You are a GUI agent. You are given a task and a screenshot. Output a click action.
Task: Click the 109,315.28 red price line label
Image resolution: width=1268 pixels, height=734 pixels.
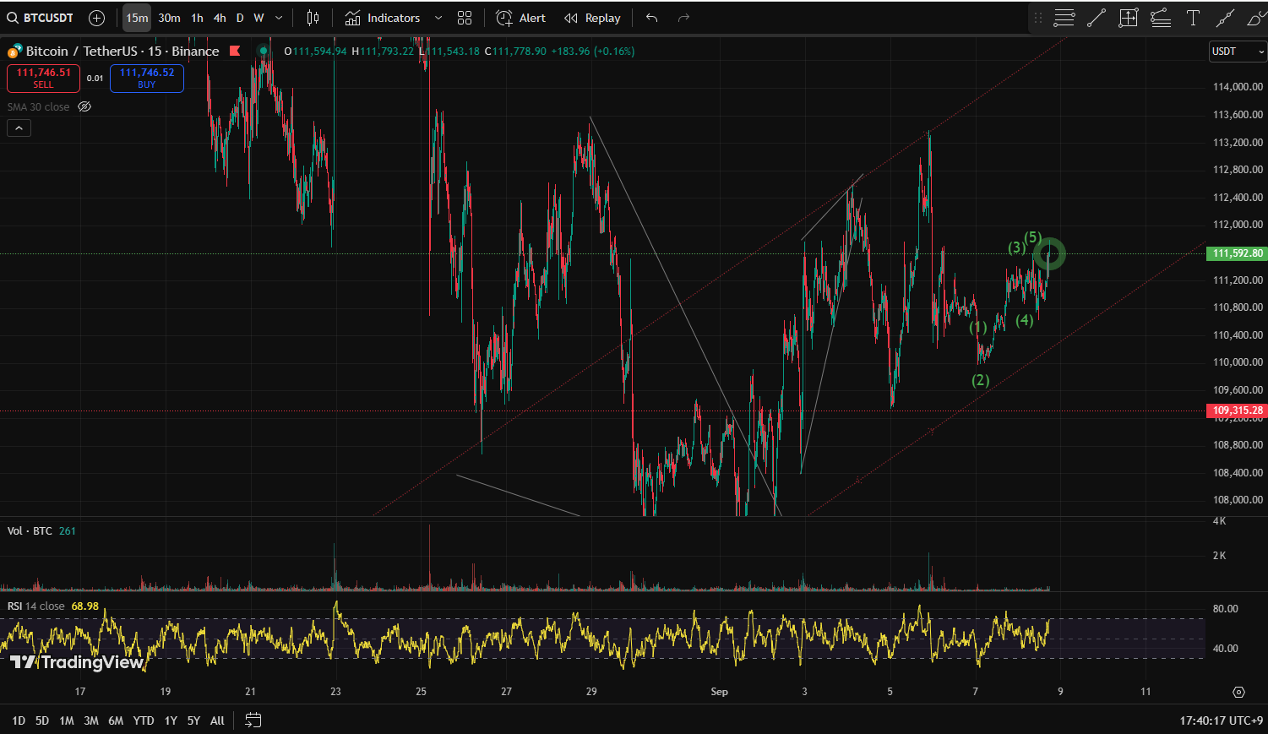(1238, 410)
